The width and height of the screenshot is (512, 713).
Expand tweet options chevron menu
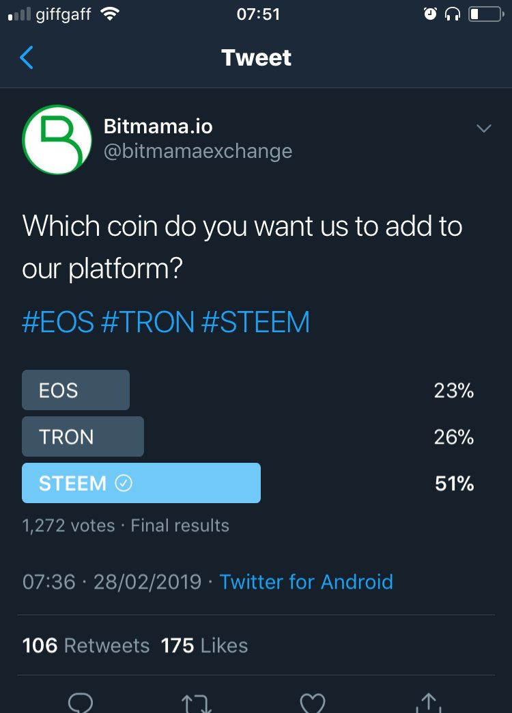pos(484,129)
